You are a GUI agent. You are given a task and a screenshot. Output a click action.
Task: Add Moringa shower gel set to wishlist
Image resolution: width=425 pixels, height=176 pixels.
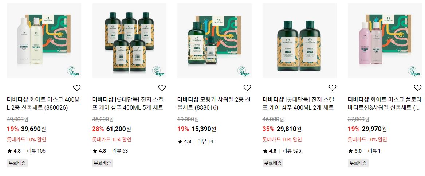[x=247, y=87]
